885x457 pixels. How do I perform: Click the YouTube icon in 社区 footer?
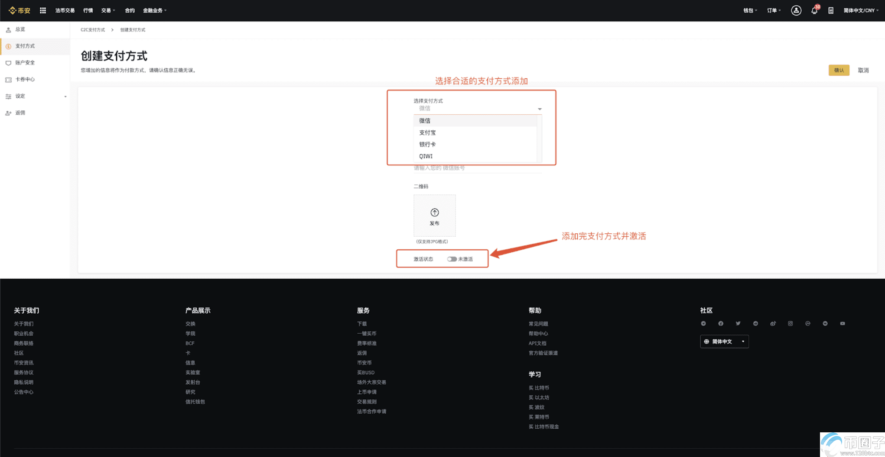point(843,324)
